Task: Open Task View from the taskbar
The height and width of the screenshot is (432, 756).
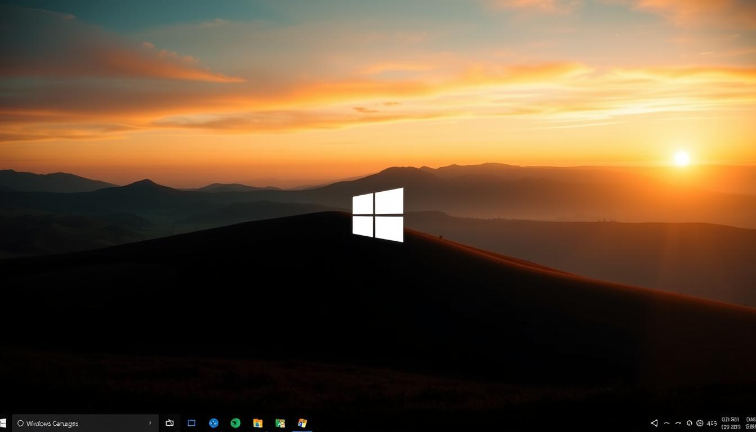Action: coord(169,423)
